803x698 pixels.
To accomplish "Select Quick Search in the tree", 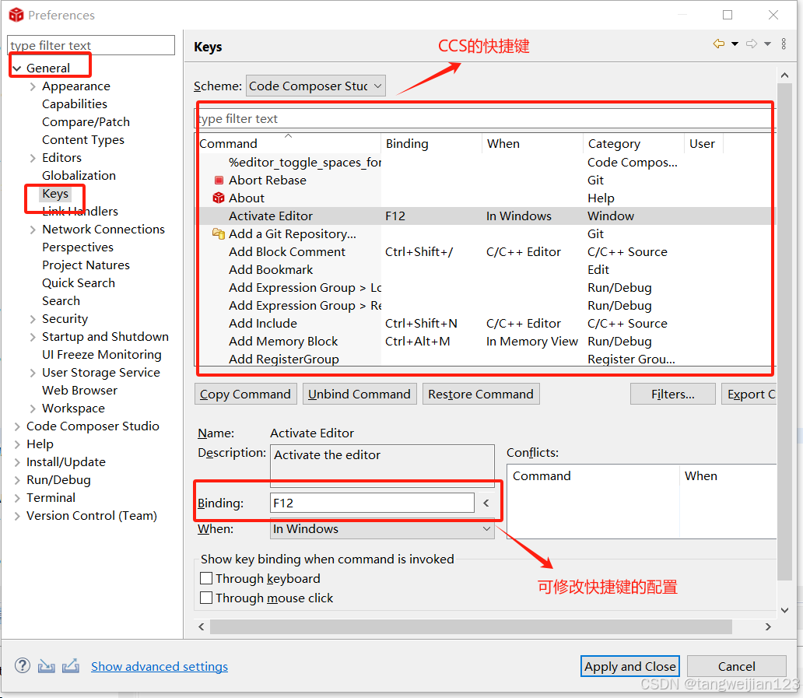I will (79, 283).
